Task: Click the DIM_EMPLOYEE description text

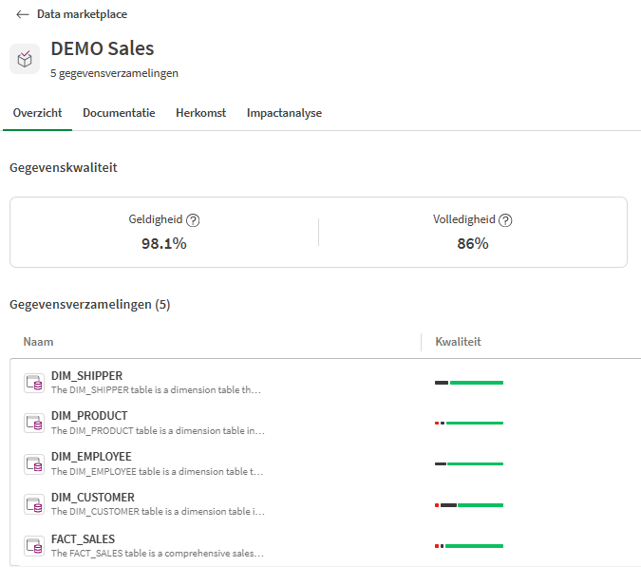Action: coord(158,472)
